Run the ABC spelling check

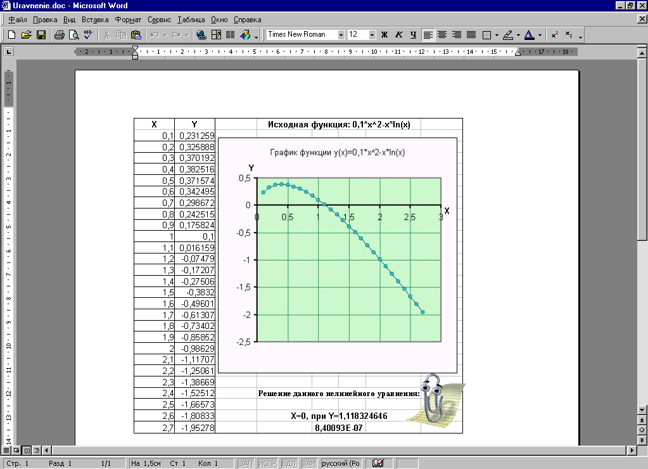[88, 35]
